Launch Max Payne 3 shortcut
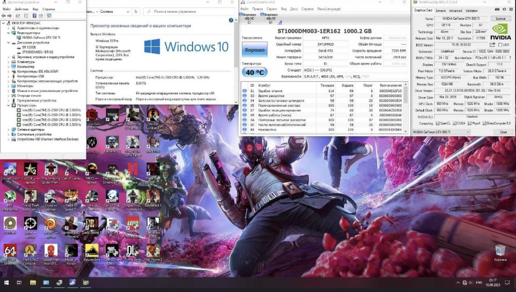Screen dimensions: 516x292 (153, 253)
